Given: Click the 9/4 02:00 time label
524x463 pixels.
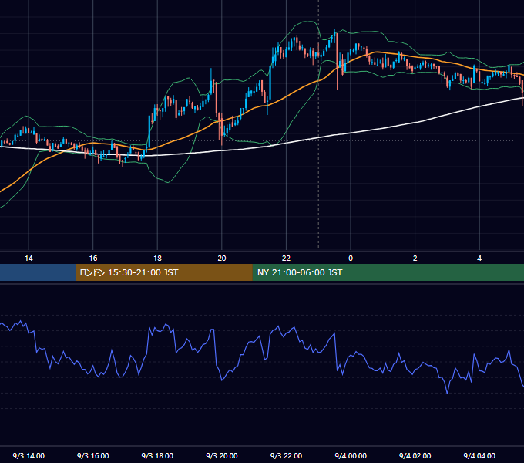Looking at the screenshot, I should pyautogui.click(x=415, y=455).
